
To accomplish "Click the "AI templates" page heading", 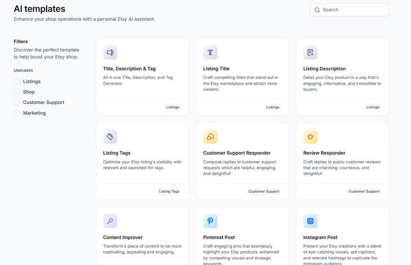I will pyautogui.click(x=39, y=9).
